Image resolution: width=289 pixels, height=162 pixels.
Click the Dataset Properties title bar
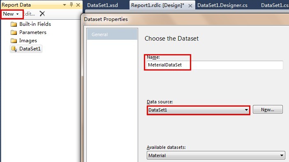185,19
